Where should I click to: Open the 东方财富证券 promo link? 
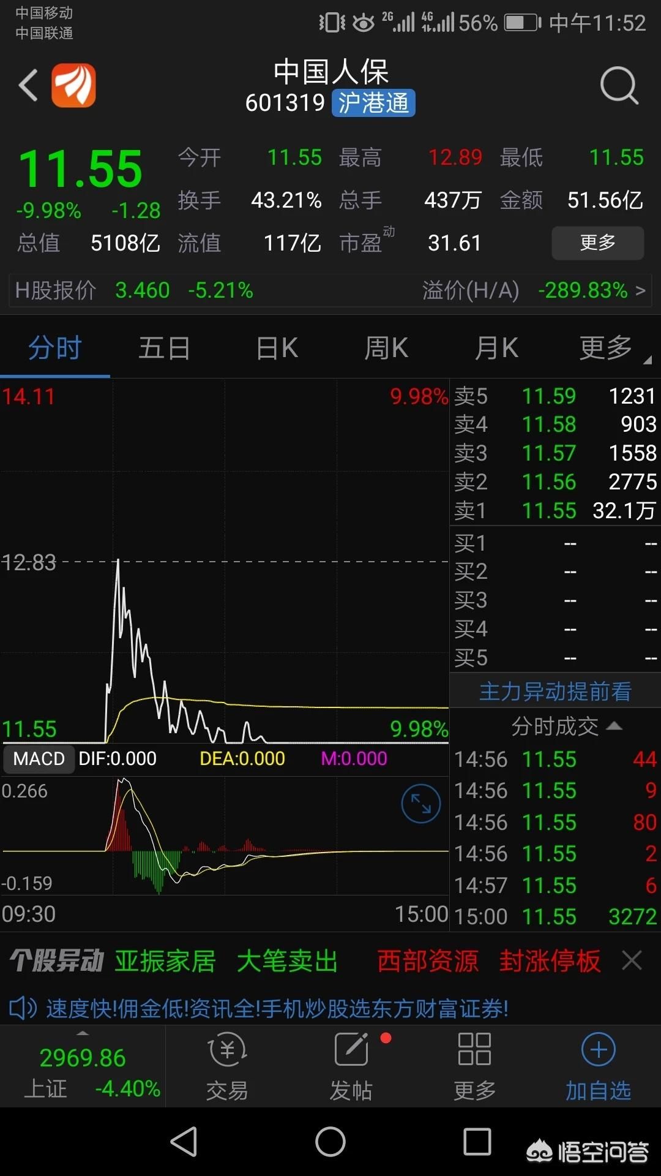pos(277,1008)
